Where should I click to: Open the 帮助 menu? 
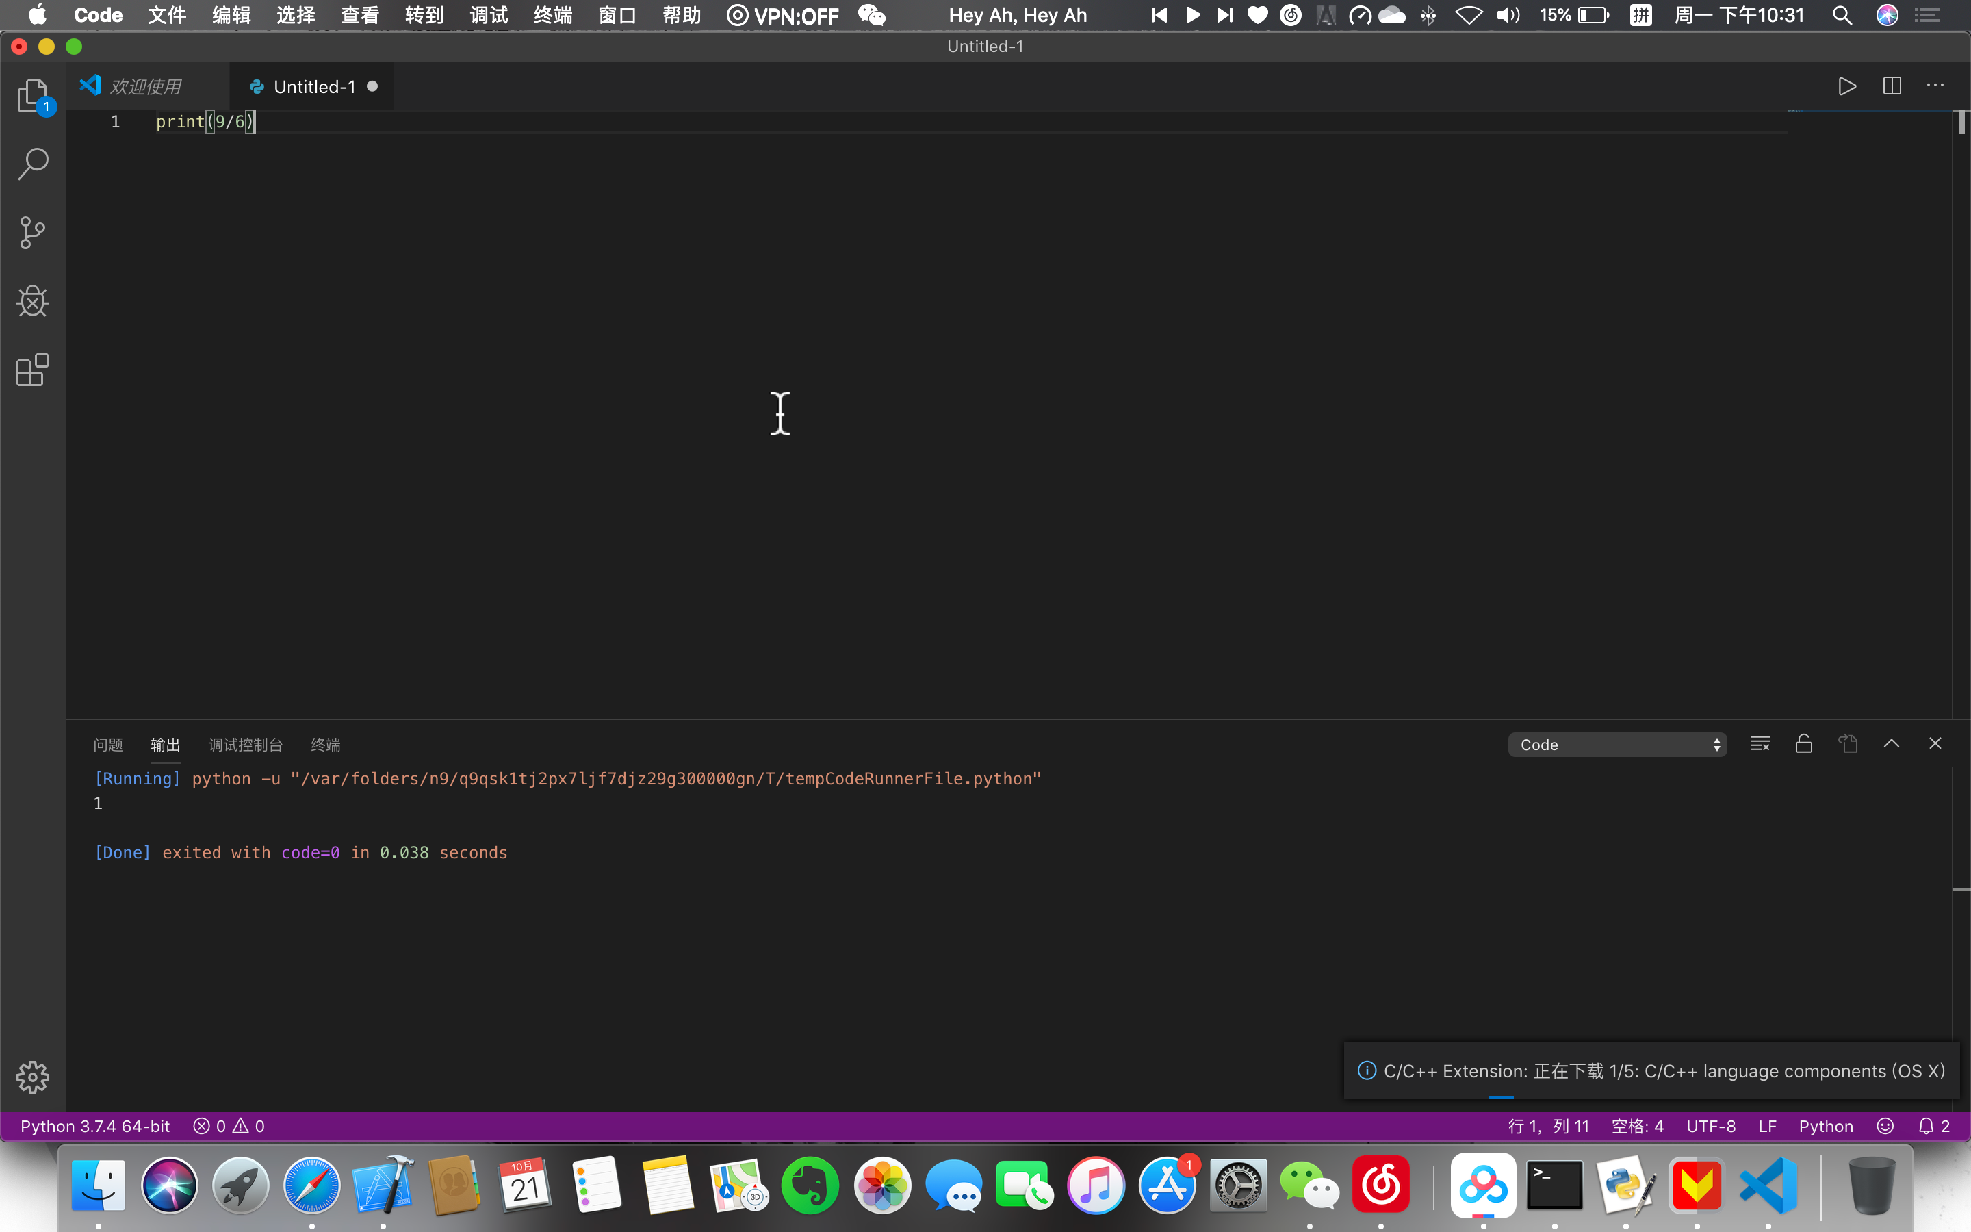[x=682, y=14]
